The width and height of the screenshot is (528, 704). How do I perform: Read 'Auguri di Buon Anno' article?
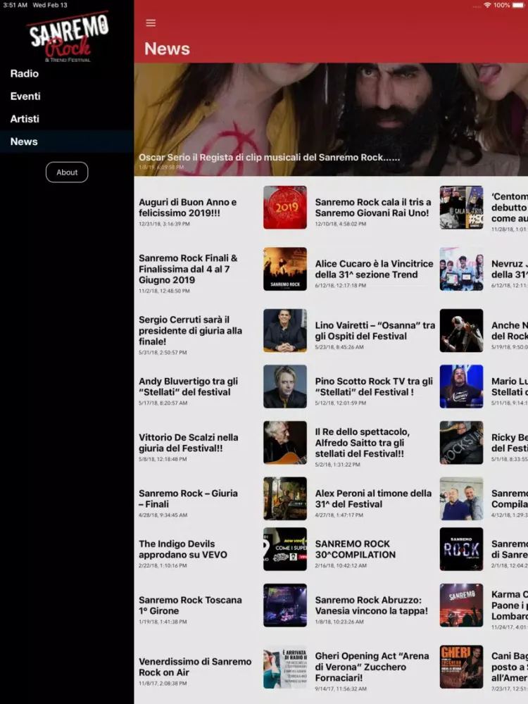pos(188,208)
